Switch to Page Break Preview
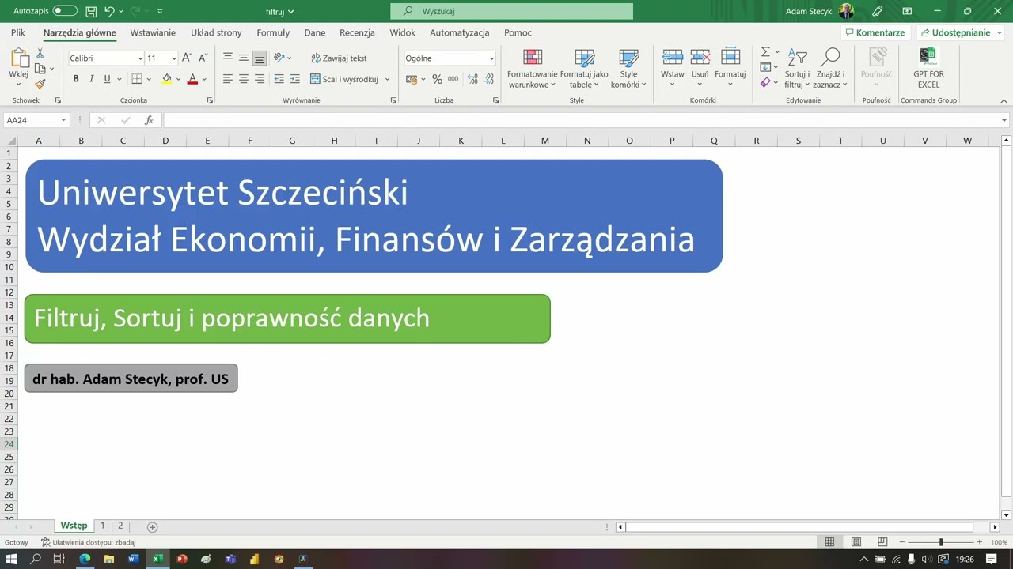 click(x=882, y=542)
